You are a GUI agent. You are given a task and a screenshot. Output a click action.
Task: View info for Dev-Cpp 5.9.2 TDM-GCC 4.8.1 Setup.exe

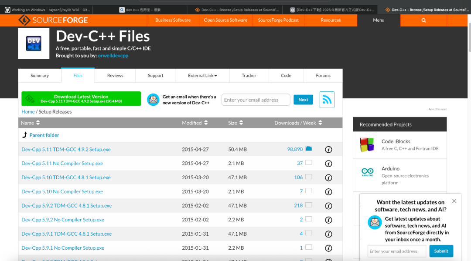tap(329, 206)
